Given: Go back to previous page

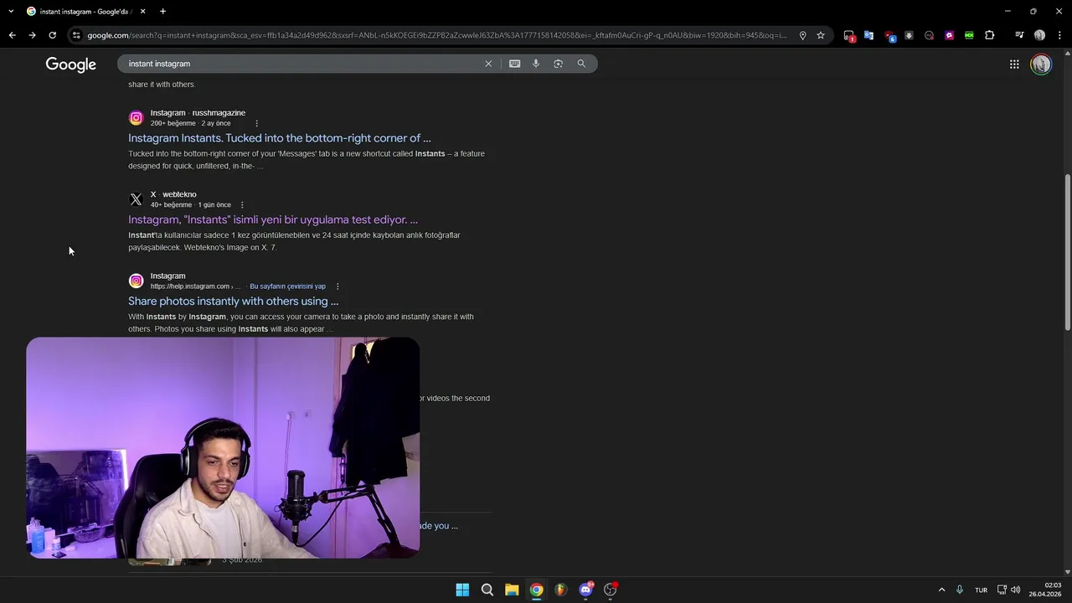Looking at the screenshot, I should pos(12,35).
